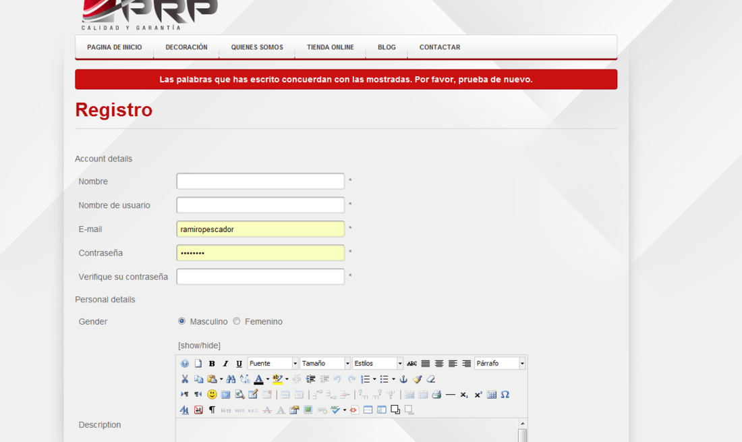Apply strikethrough with the ABC icon
Screen dimensions: 742x442
[411, 364]
